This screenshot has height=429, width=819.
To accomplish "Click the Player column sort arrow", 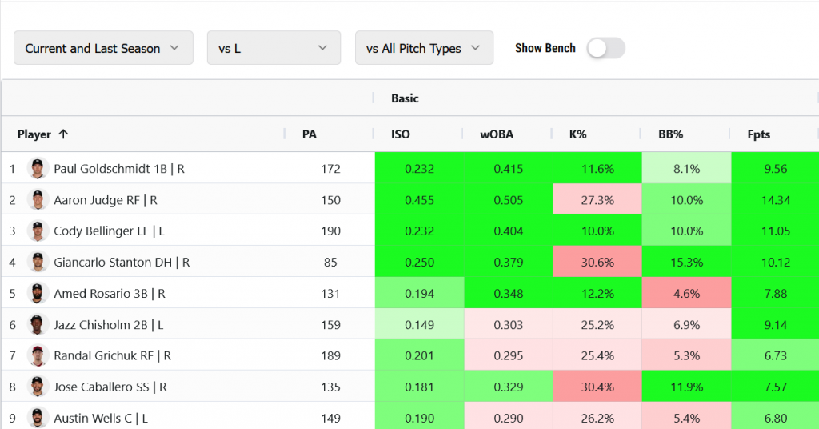I will tap(63, 134).
